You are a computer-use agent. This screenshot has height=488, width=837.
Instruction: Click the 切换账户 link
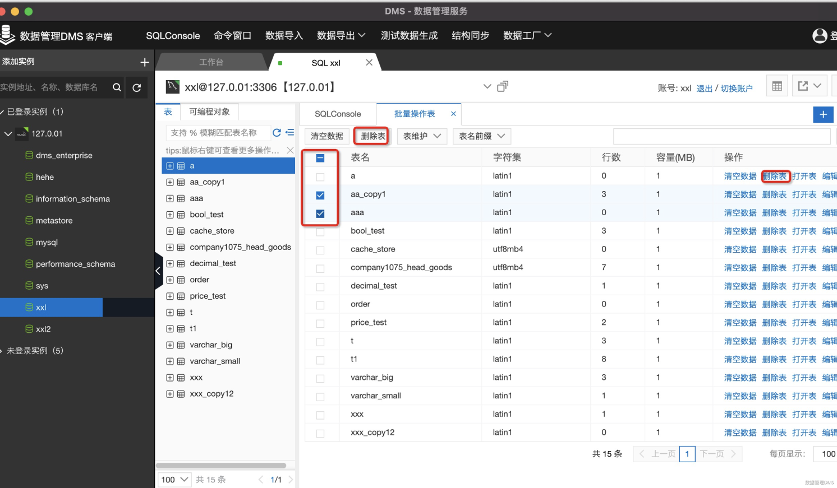737,89
